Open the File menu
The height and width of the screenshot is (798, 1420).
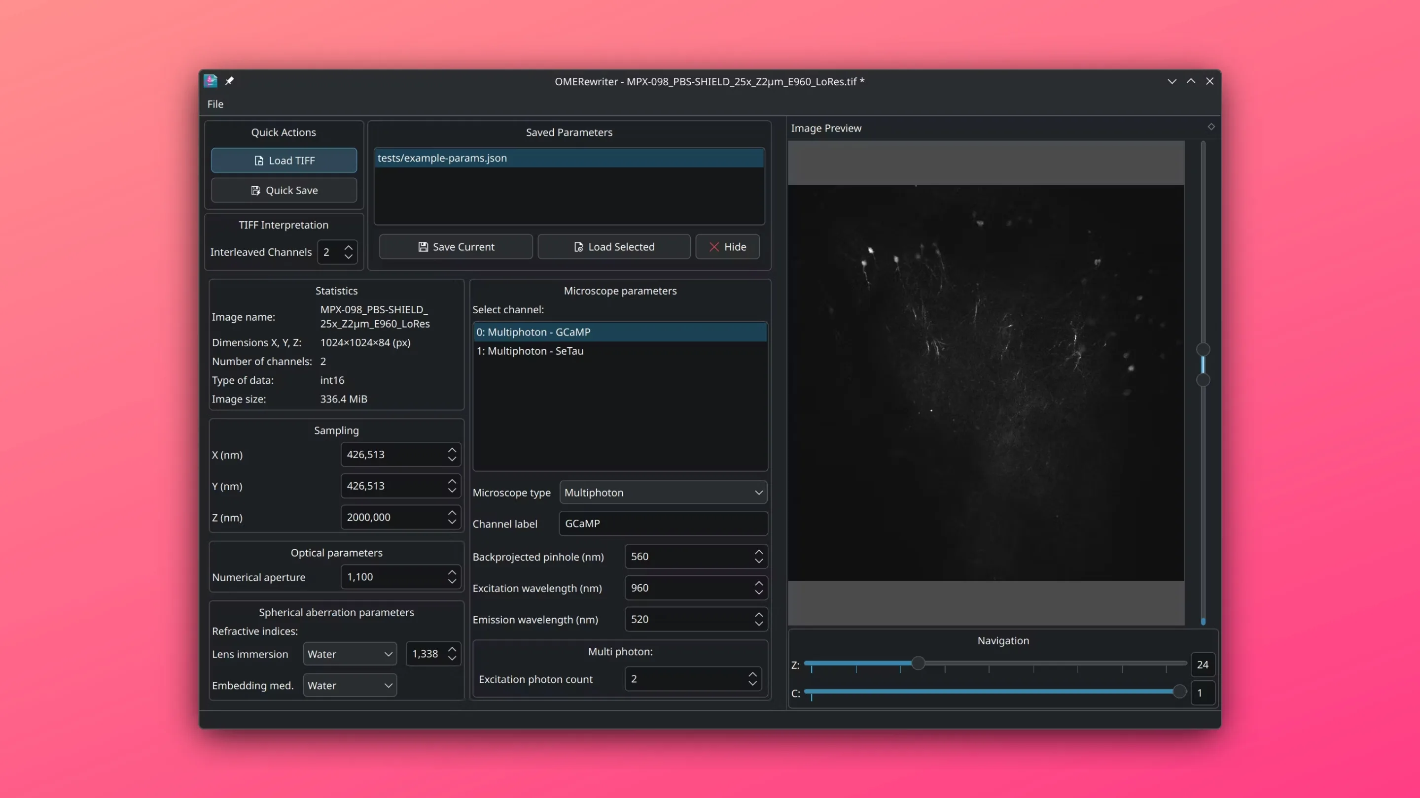click(215, 104)
